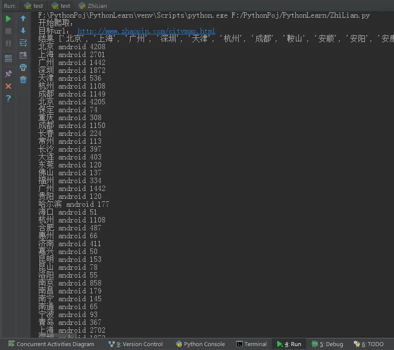Screen dimensions: 394x350
Task: Click the '北京 android 4205' line
Action: point(72,102)
